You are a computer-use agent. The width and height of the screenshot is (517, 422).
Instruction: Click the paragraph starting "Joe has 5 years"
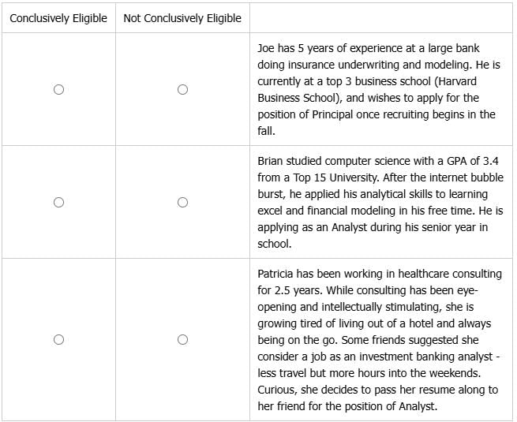tap(379, 90)
